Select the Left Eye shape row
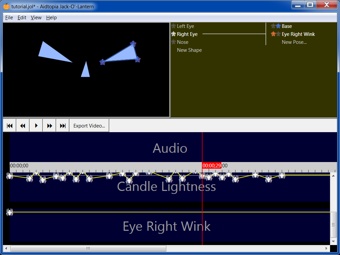This screenshot has width=340, height=255. (185, 26)
